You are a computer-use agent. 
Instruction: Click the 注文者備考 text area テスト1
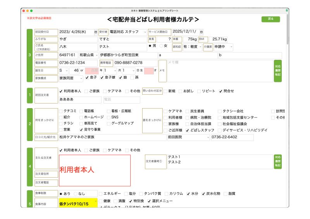[x=220, y=161]
